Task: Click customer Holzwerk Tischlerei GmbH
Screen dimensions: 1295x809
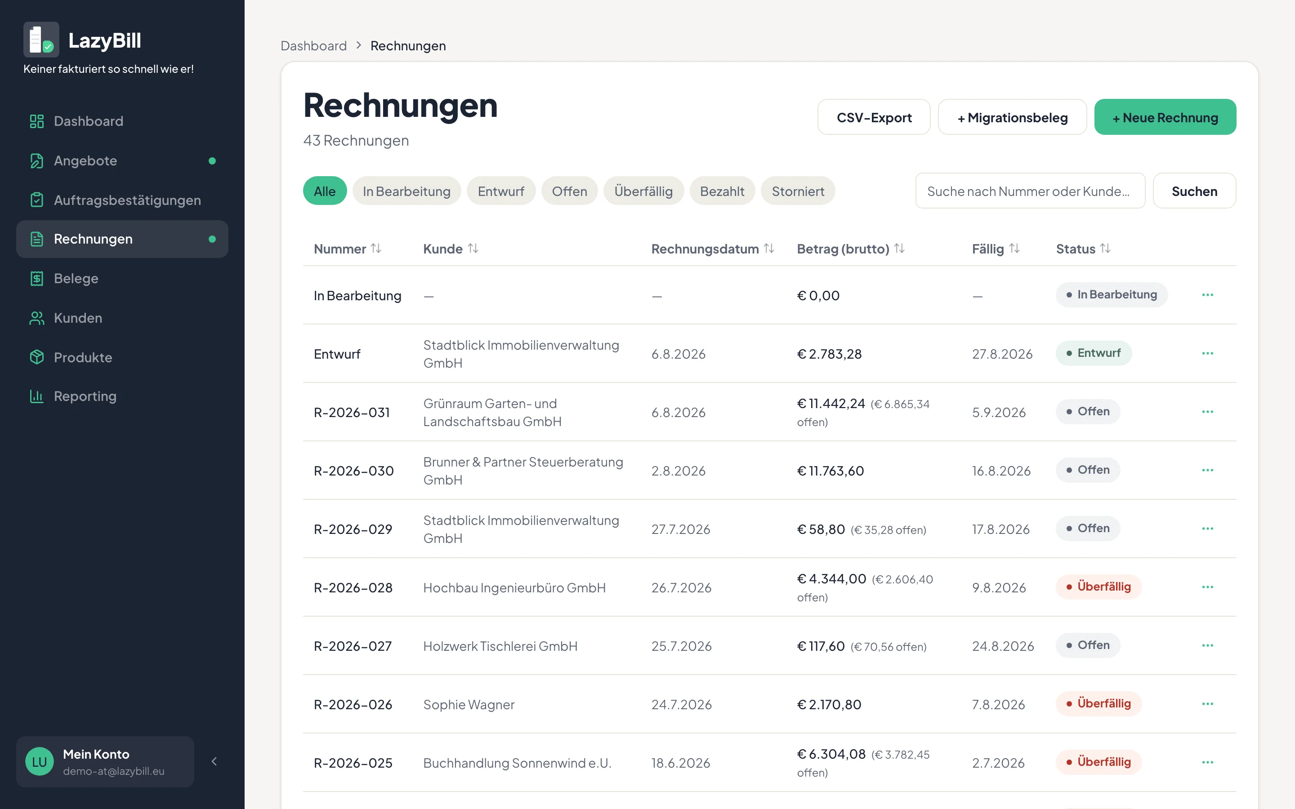Action: click(500, 646)
